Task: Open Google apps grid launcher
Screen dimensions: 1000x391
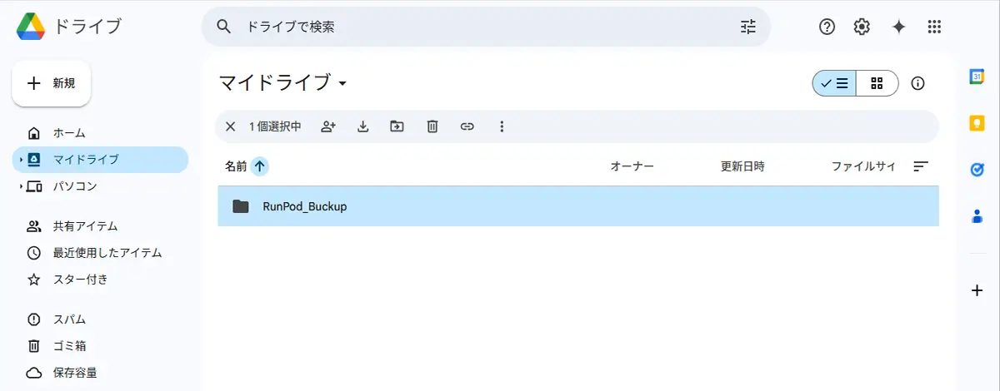Action: pyautogui.click(x=934, y=27)
